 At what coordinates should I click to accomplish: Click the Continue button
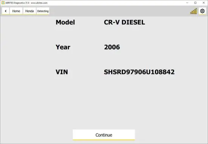(x=104, y=135)
